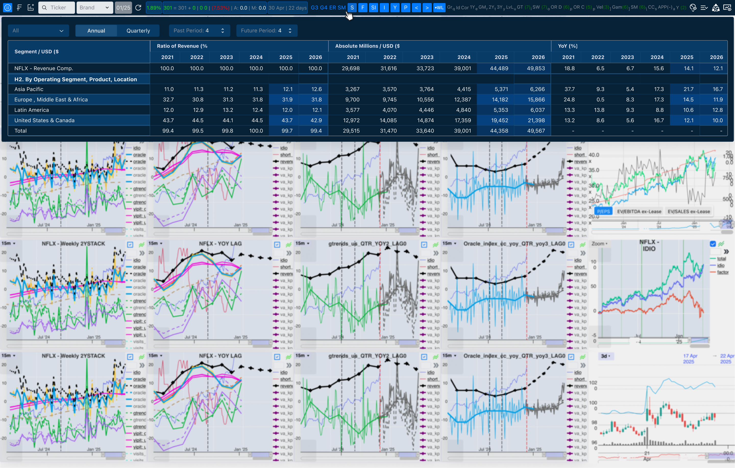Open the Zoom dropdown on IDIO chart

coord(599,244)
